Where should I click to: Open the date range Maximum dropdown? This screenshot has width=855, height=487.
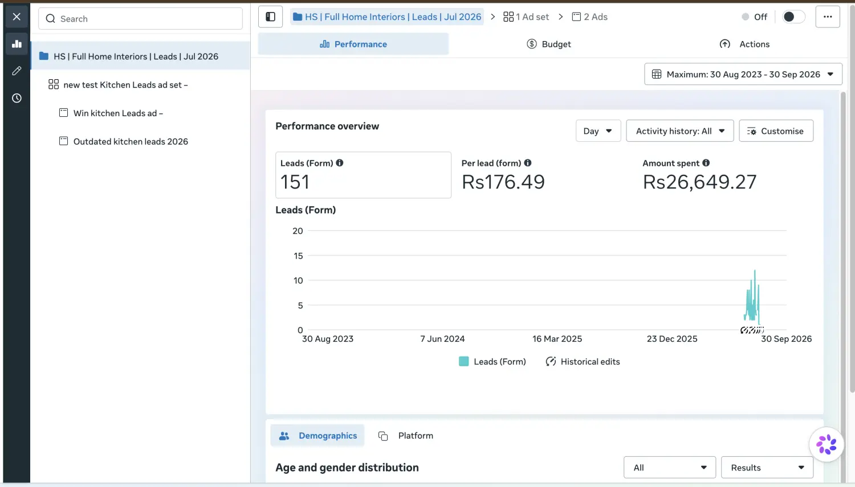(x=743, y=74)
